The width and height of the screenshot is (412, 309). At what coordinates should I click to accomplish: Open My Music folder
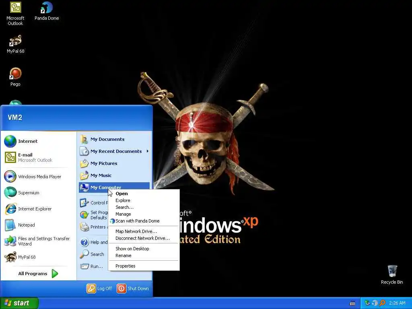click(x=114, y=175)
